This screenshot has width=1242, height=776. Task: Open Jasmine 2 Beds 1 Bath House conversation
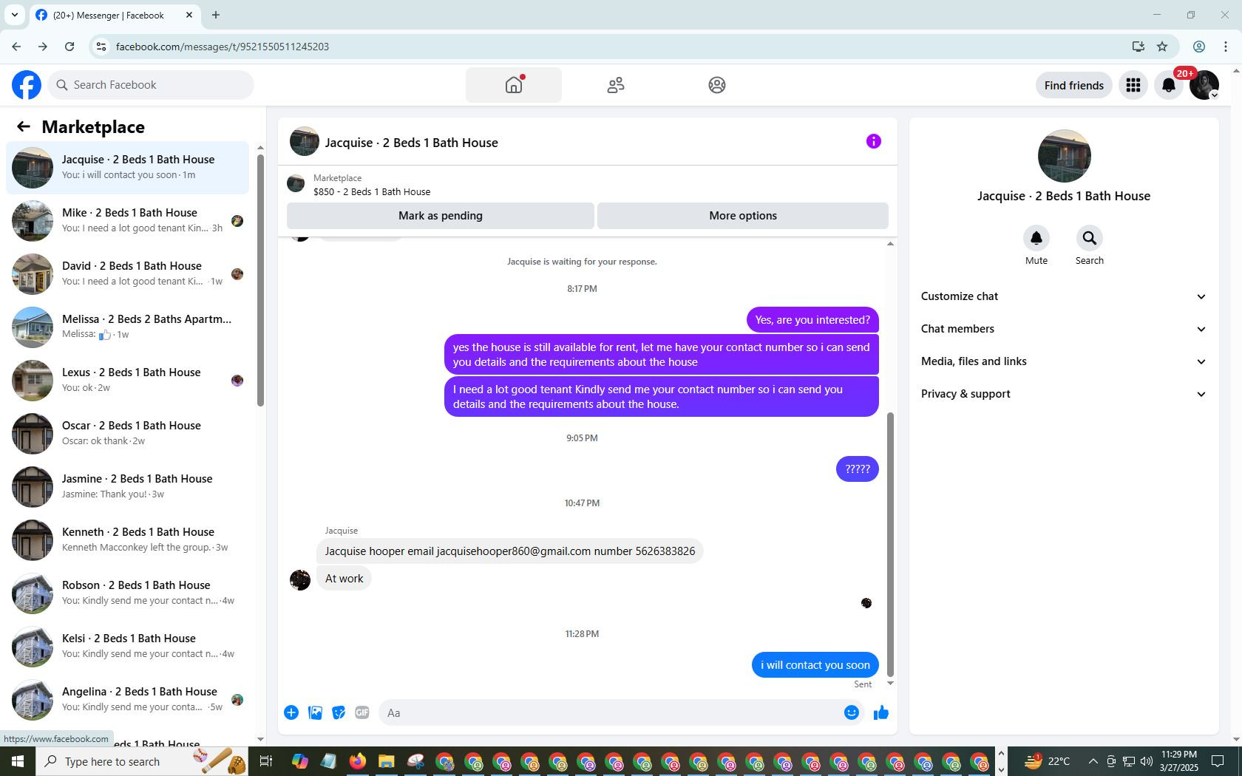(x=127, y=487)
